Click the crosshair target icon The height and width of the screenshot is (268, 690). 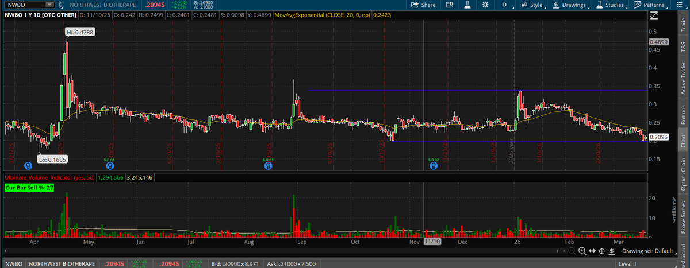[603, 251]
